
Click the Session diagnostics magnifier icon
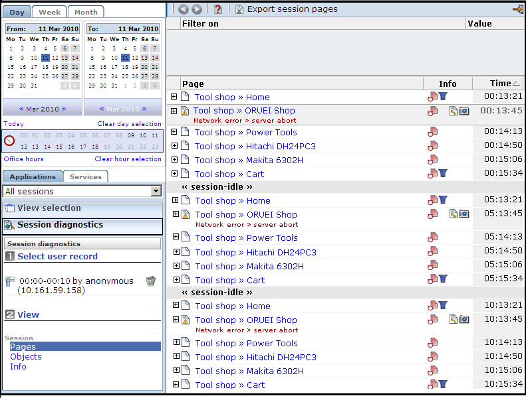pos(10,225)
